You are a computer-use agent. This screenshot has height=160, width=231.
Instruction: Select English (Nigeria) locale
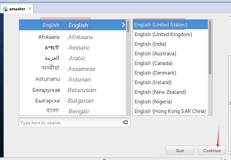[x=170, y=102]
